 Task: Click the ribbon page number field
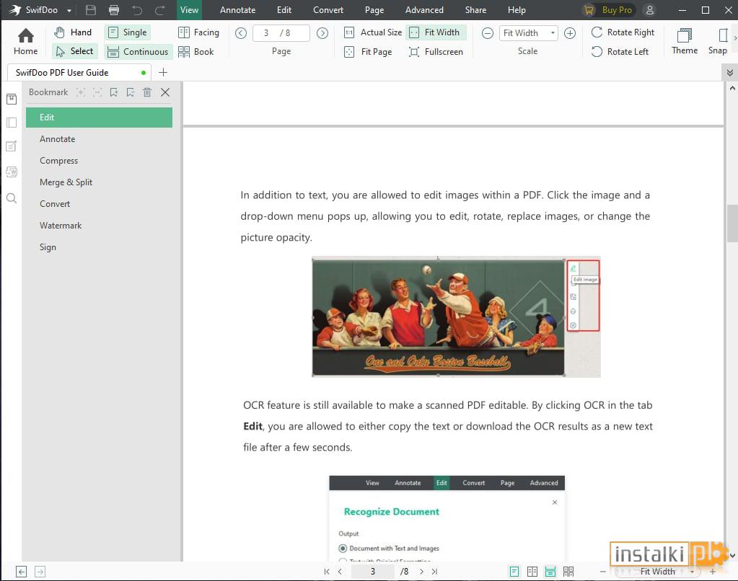click(x=281, y=33)
